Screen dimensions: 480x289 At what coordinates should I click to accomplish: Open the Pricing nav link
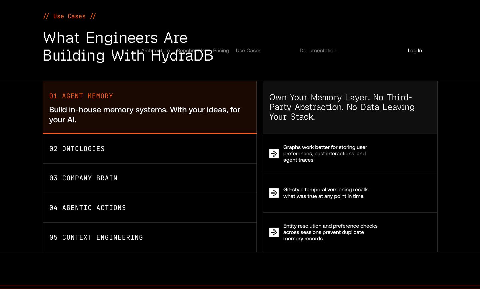[221, 51]
